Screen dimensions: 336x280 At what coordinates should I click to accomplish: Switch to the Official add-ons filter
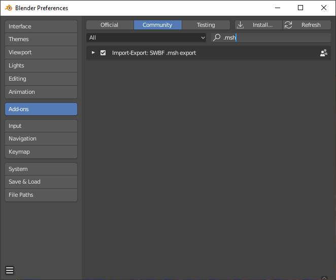(110, 25)
